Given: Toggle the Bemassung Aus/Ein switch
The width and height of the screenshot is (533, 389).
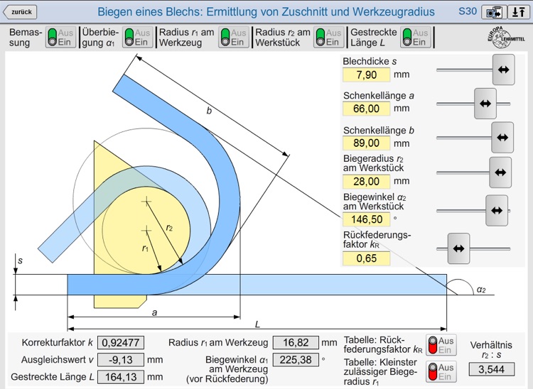Looking at the screenshot, I should pos(60,38).
